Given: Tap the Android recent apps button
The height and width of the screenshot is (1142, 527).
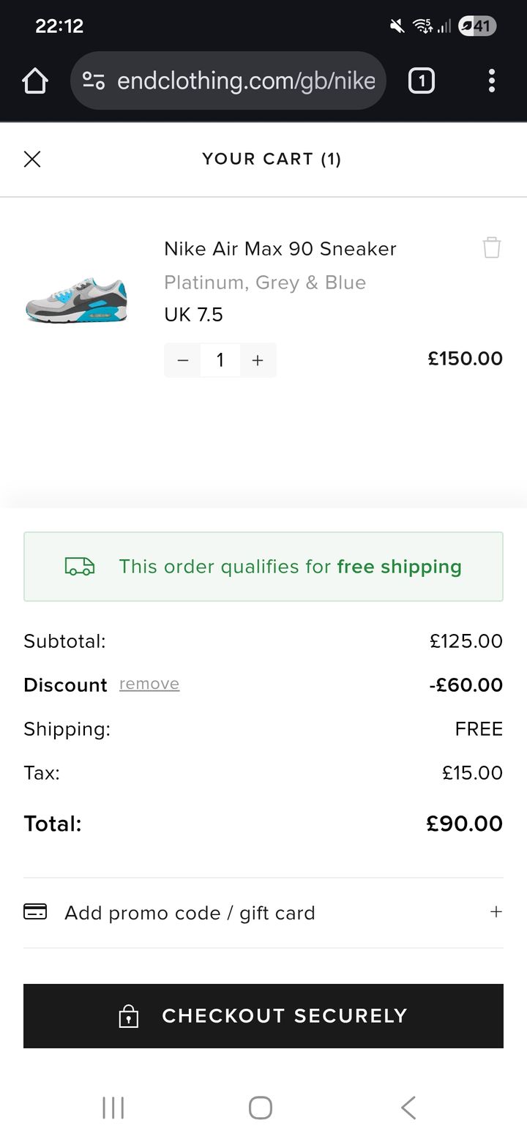Looking at the screenshot, I should tap(113, 1108).
